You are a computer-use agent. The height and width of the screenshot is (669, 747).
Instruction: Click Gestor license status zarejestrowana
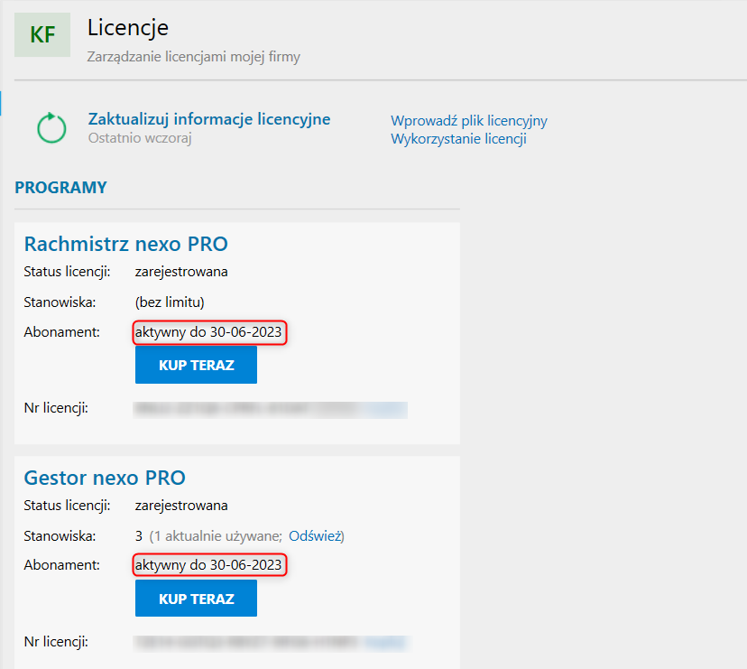(x=181, y=506)
